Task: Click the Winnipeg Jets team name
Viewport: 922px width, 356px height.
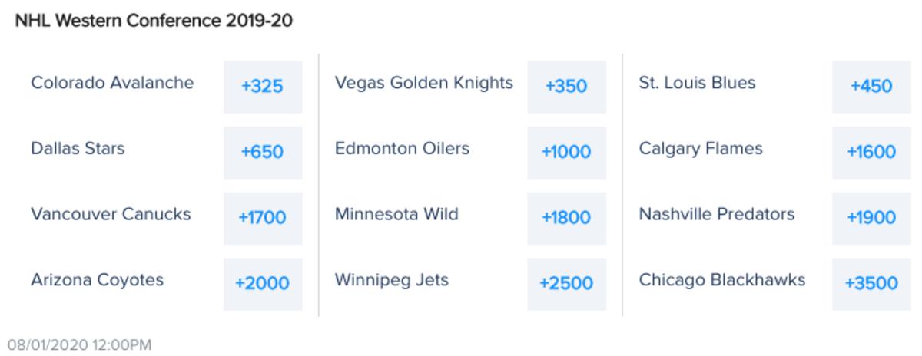Action: tap(391, 280)
